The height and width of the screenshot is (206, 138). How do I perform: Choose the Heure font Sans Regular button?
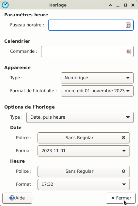pos(84,171)
